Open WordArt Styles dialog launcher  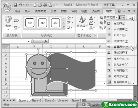pyautogui.click(x=95, y=35)
